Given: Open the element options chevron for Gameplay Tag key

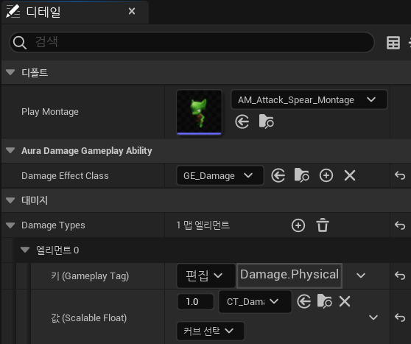Looking at the screenshot, I should coord(361,275).
